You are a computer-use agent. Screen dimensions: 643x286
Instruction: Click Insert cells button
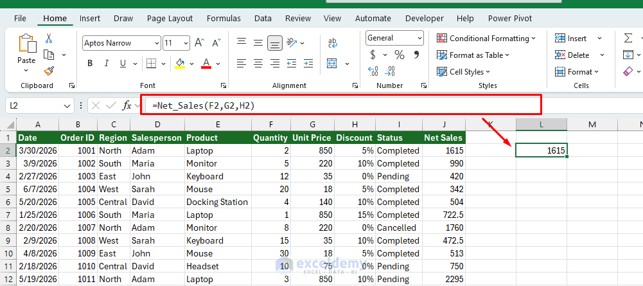click(x=570, y=38)
